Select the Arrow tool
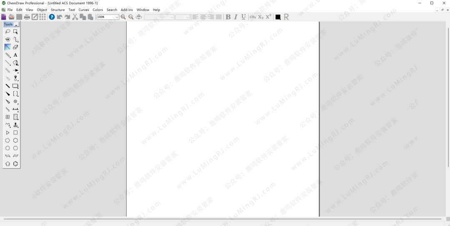 pyautogui.click(x=15, y=71)
